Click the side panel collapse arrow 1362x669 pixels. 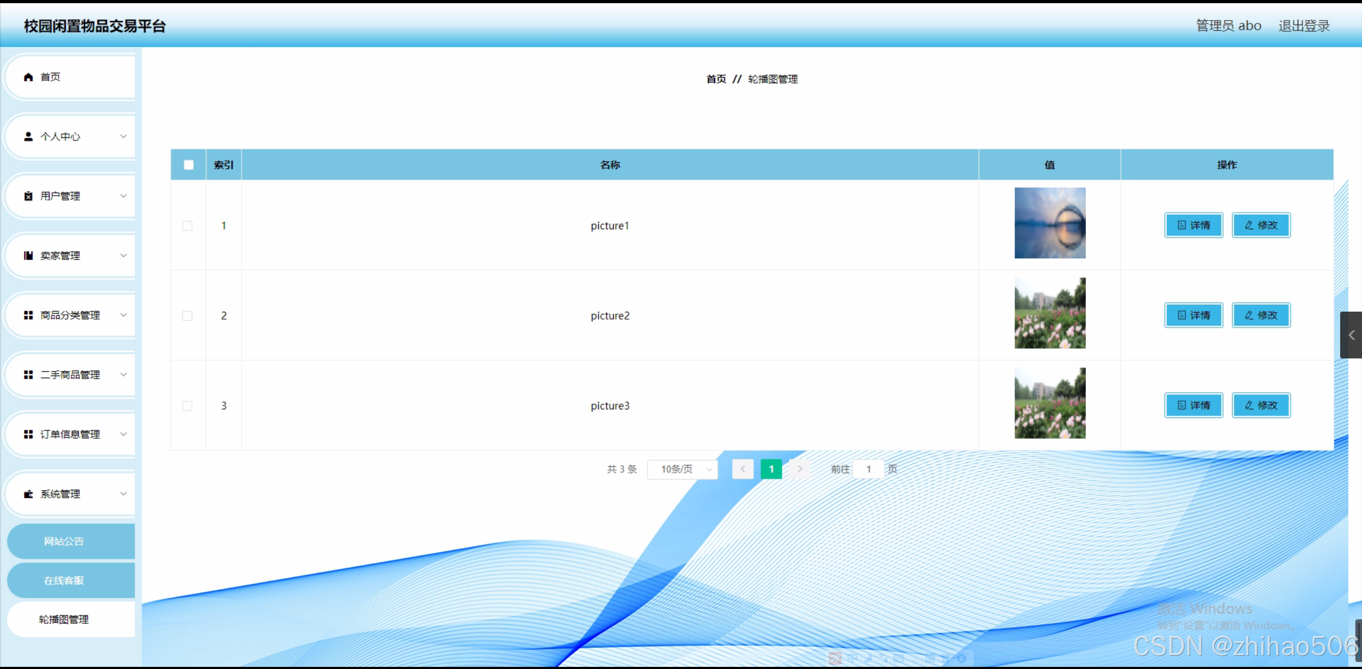coord(1351,335)
